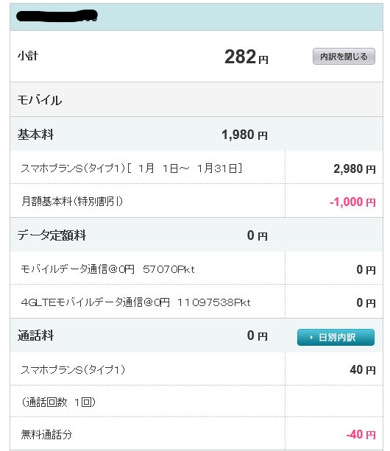Select the スマホプランS 1月1日～1月31日 row
The width and height of the screenshot is (390, 451).
(196, 168)
